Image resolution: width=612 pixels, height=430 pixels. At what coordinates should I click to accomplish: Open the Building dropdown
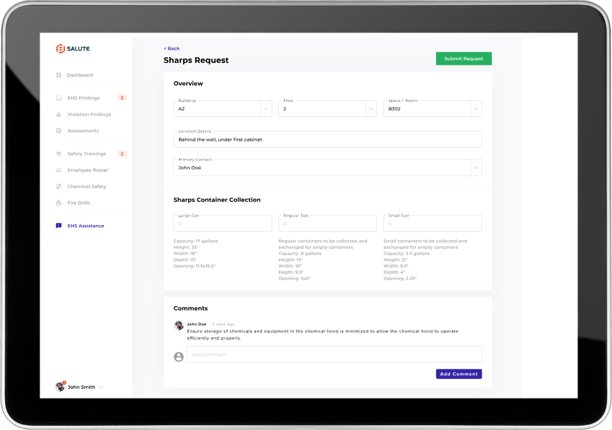[x=266, y=109]
